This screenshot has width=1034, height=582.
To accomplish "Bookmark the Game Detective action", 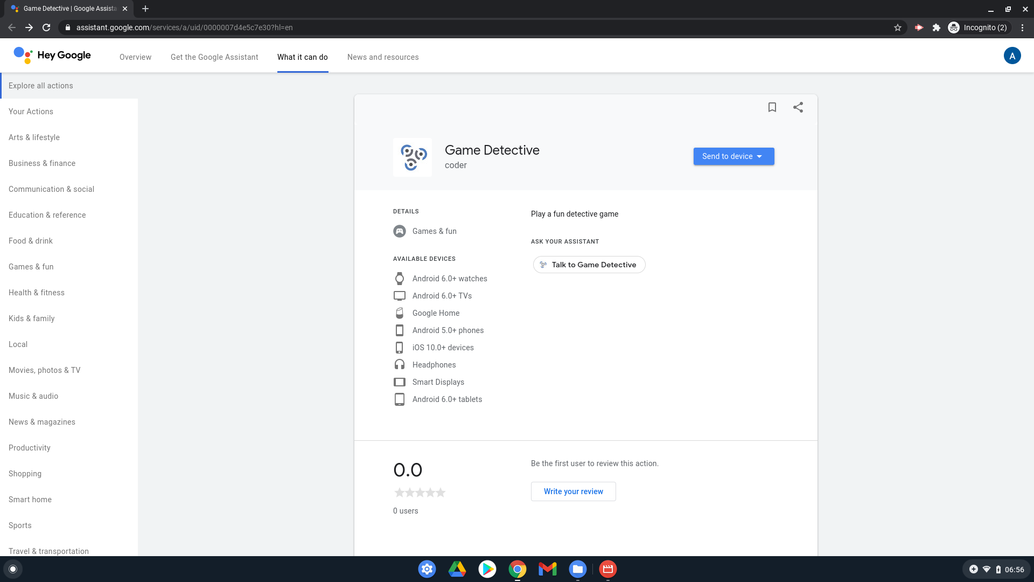I will 772,107.
